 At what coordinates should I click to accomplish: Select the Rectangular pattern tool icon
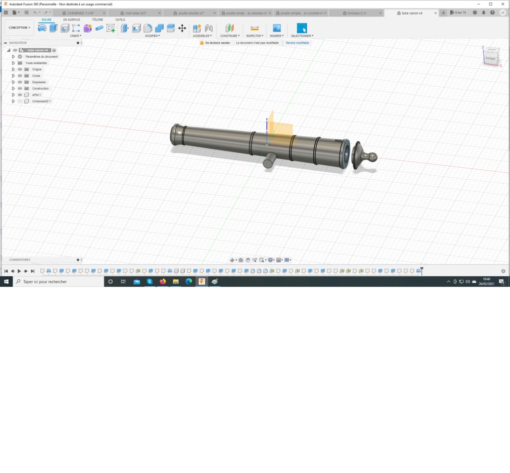(76, 28)
